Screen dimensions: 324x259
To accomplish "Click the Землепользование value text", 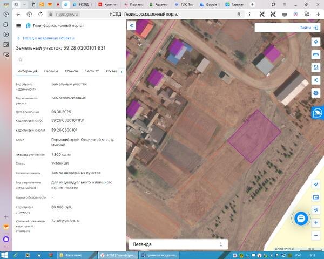I will click(69, 98).
